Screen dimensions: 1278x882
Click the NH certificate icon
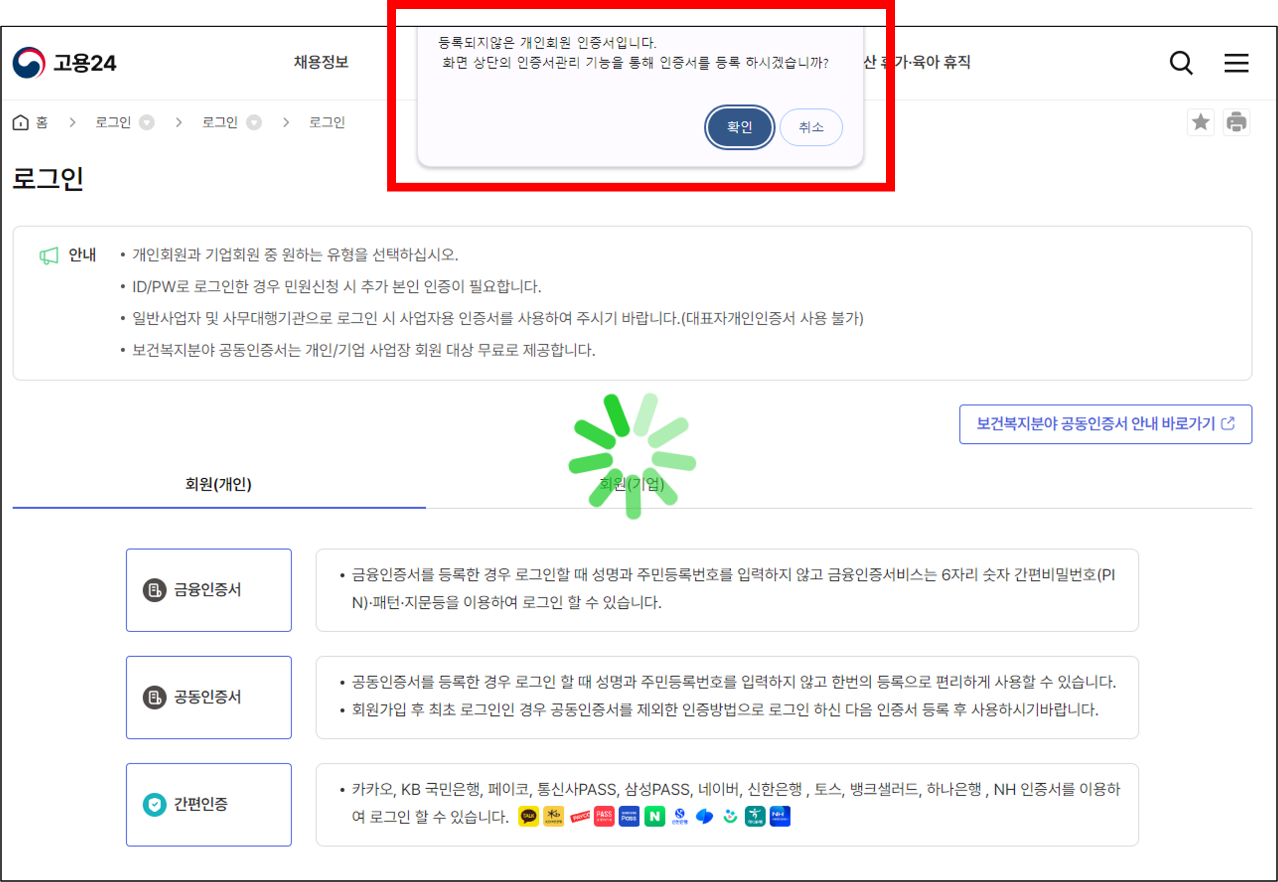[779, 816]
